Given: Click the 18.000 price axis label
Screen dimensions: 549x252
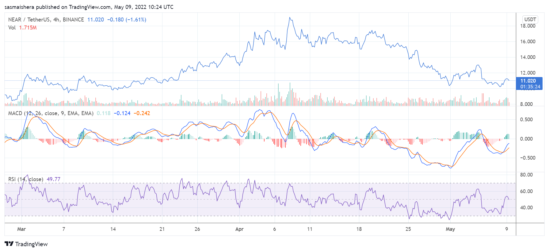Looking at the screenshot, I should click(x=528, y=26).
